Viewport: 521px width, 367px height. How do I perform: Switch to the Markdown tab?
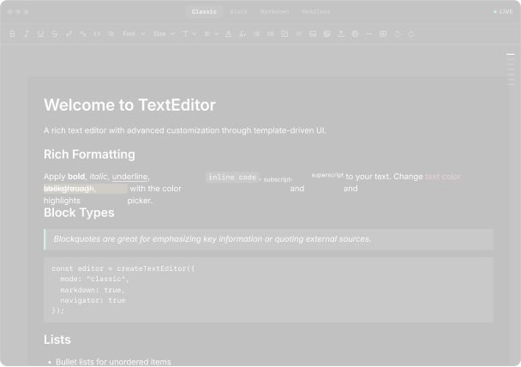[275, 12]
